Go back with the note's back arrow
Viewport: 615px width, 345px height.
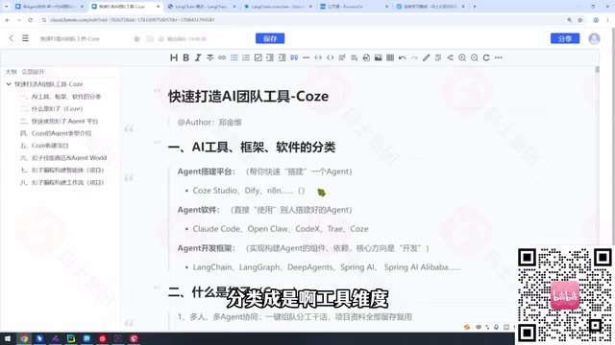tap(11, 38)
